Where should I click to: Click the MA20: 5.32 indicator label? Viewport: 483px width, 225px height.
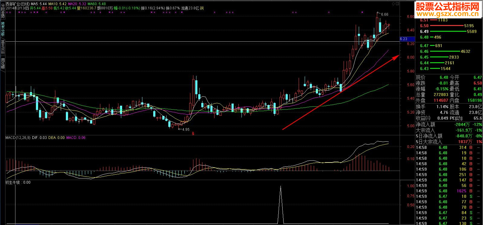[77, 4]
